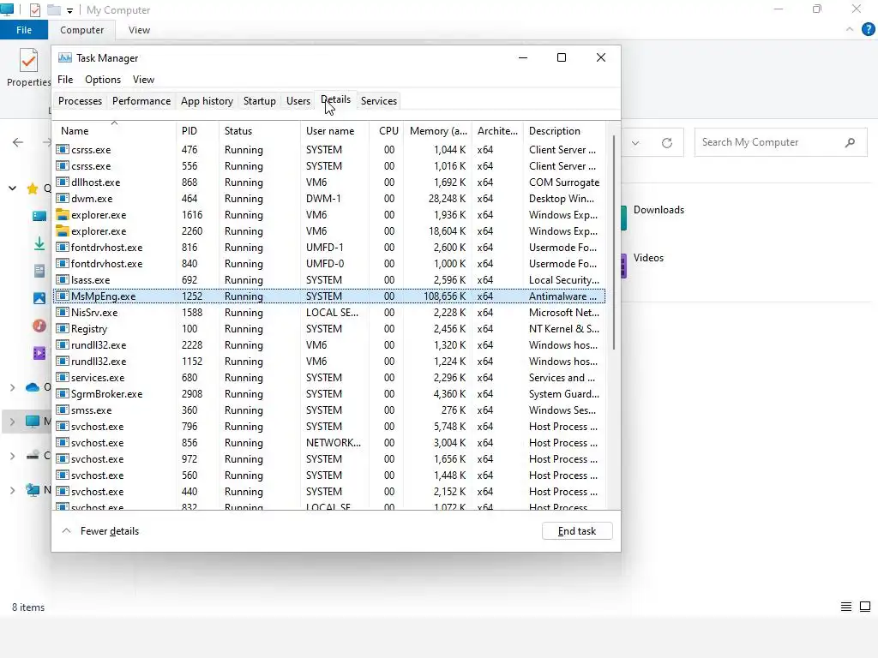Sort by the PID column header
This screenshot has width=878, height=658.
coord(197,131)
